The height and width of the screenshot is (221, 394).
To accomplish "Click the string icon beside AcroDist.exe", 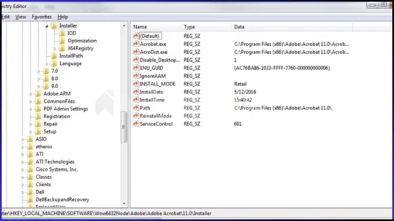I will point(135,52).
